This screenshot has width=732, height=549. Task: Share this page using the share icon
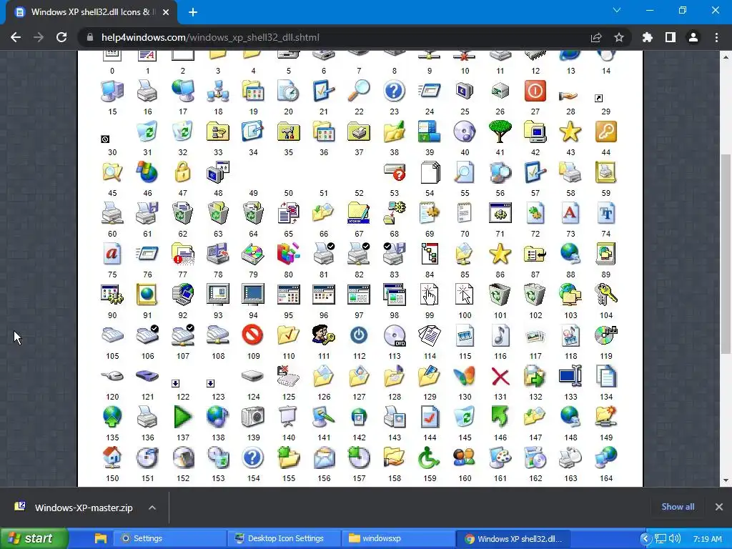596,37
